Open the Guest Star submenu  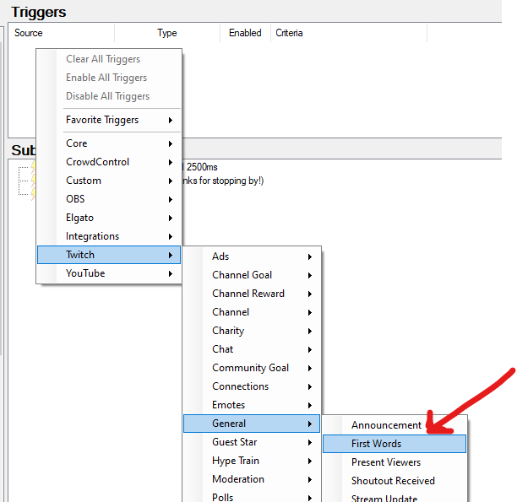(x=235, y=442)
